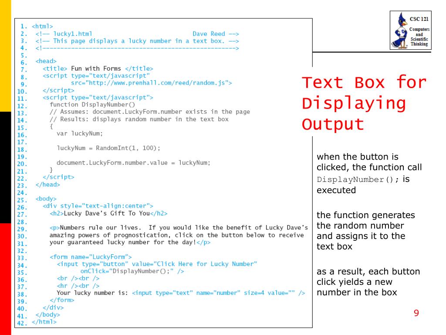
Task: Click the "lucky1.html" comment text on line 2
Action: pyautogui.click(x=73, y=34)
